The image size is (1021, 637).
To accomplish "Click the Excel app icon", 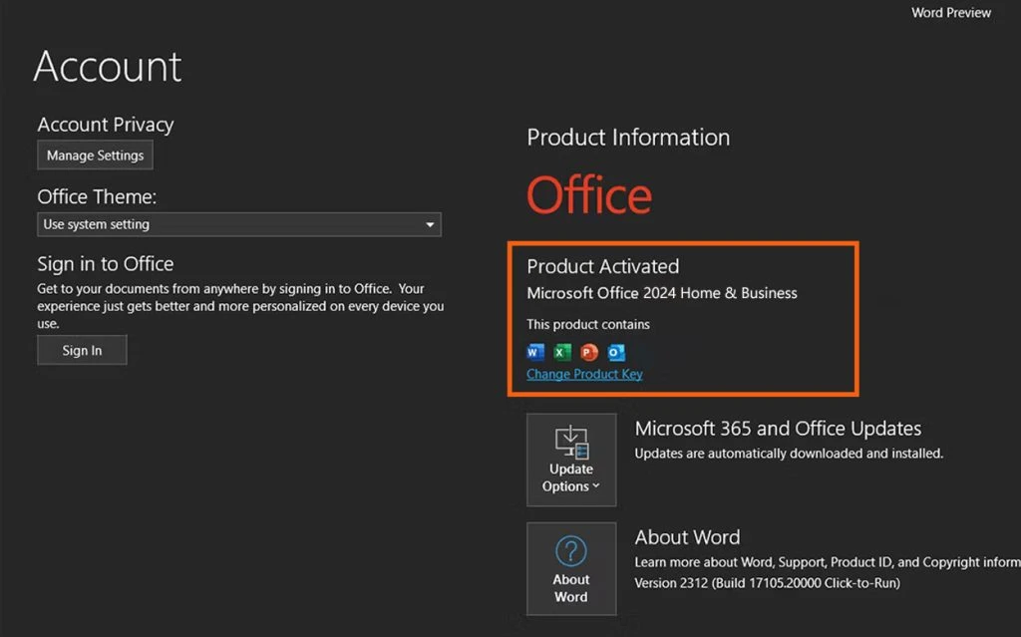I will click(x=562, y=352).
